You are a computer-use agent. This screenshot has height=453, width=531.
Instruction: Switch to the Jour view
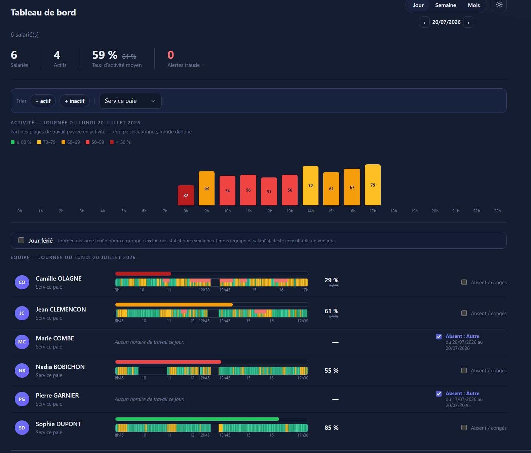pos(418,5)
